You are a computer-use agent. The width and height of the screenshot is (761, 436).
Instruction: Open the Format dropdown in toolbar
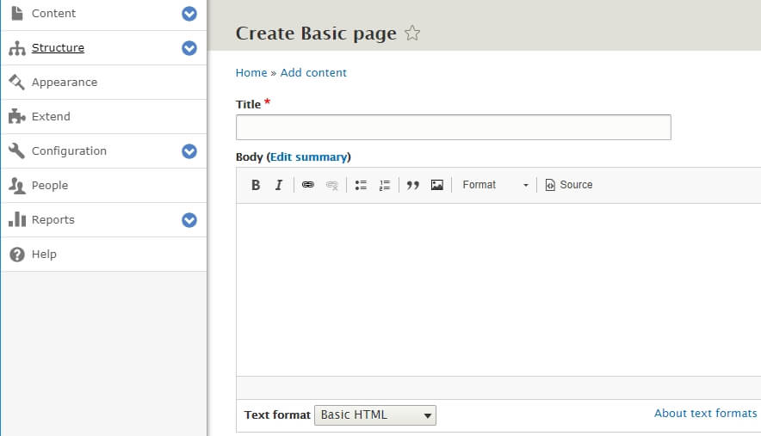click(x=495, y=185)
